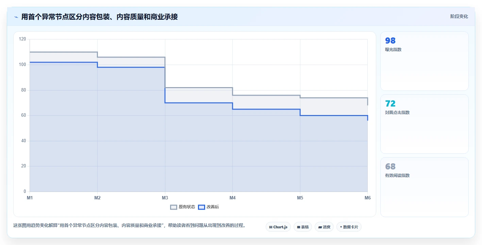Open the 封面点击指数 card showing 72
Screen dimensions: 482x245
[x=424, y=124]
